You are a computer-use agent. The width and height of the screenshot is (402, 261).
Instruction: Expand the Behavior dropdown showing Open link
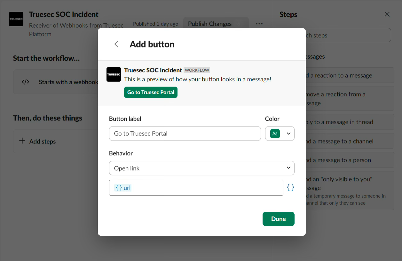(x=202, y=168)
